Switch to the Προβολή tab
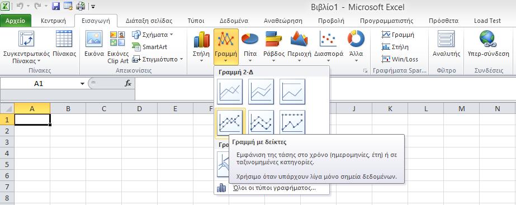 (x=331, y=21)
